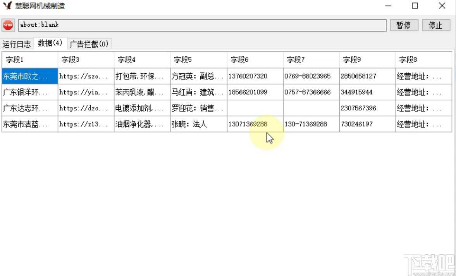Click the 方冠英：副总... cell

[199, 76]
